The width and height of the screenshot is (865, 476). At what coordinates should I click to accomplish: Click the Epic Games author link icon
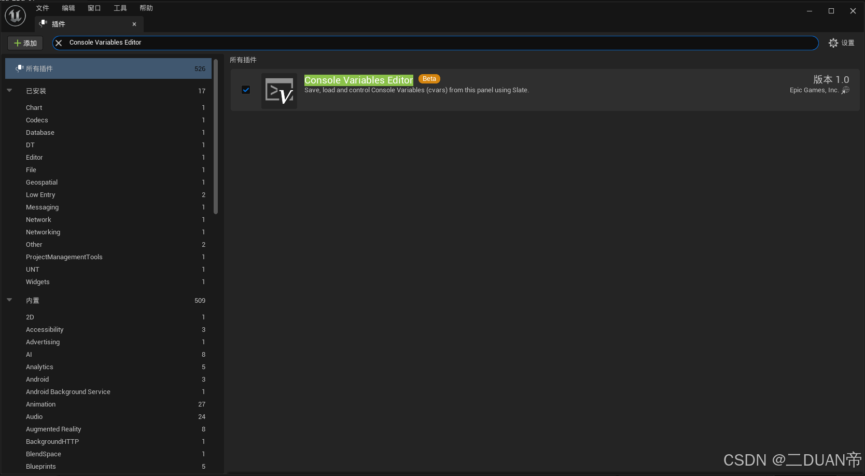pos(845,90)
